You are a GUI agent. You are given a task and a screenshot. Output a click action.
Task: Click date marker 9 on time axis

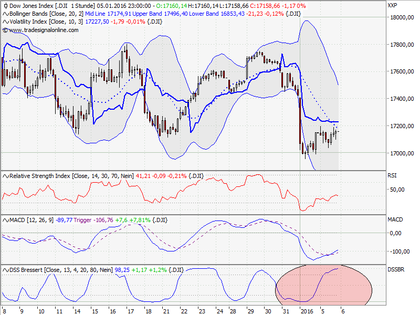click(x=22, y=311)
